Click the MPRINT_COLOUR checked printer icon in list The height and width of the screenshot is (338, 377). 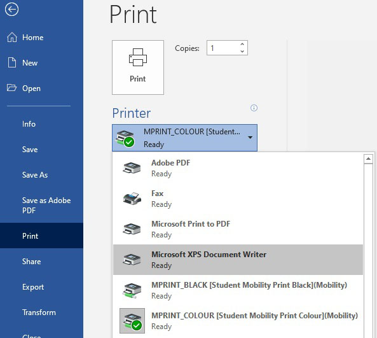tap(132, 321)
